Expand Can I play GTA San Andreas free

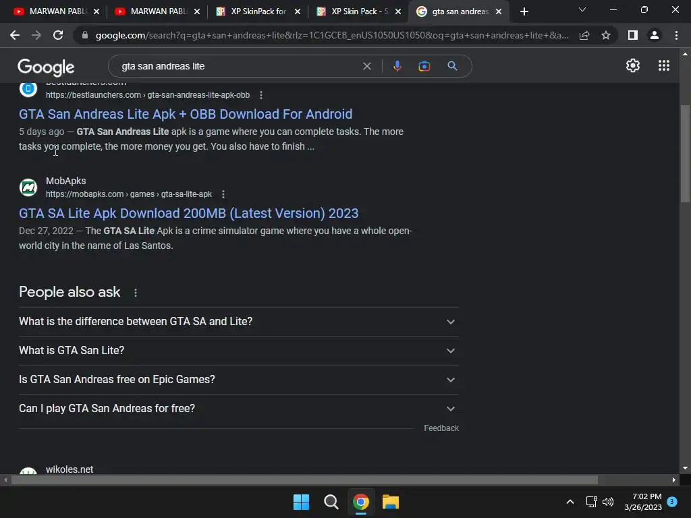point(238,409)
